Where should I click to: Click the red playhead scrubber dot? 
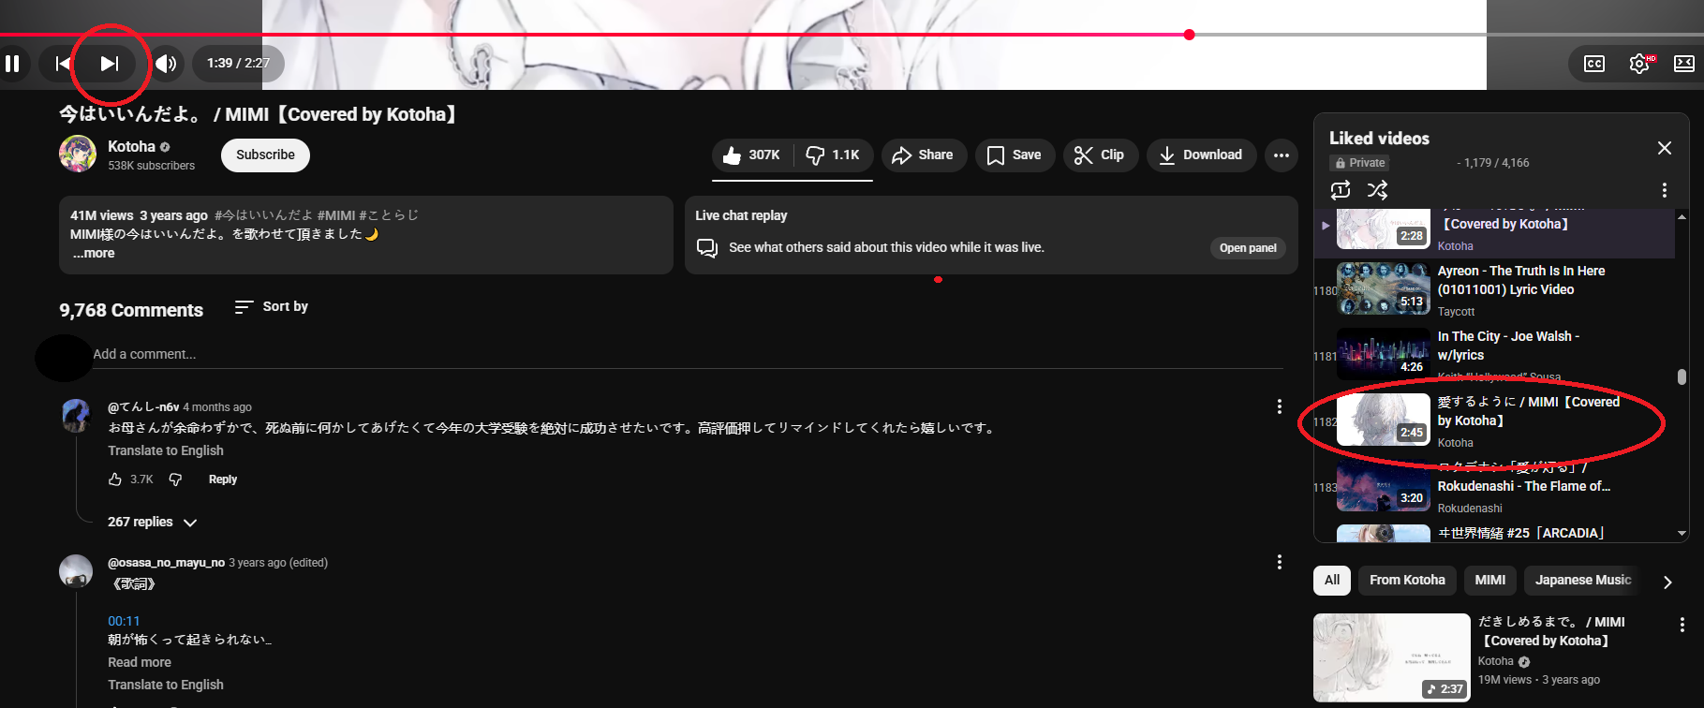click(1190, 35)
